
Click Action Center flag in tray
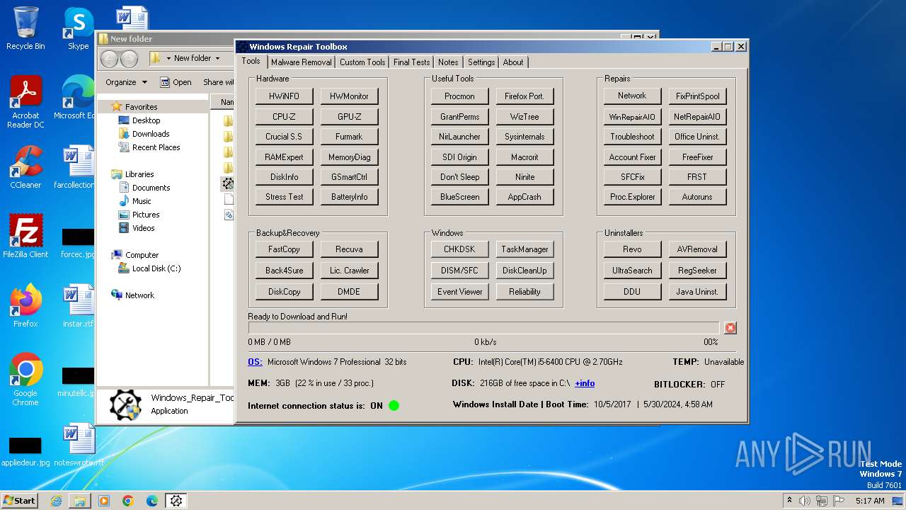tap(839, 501)
